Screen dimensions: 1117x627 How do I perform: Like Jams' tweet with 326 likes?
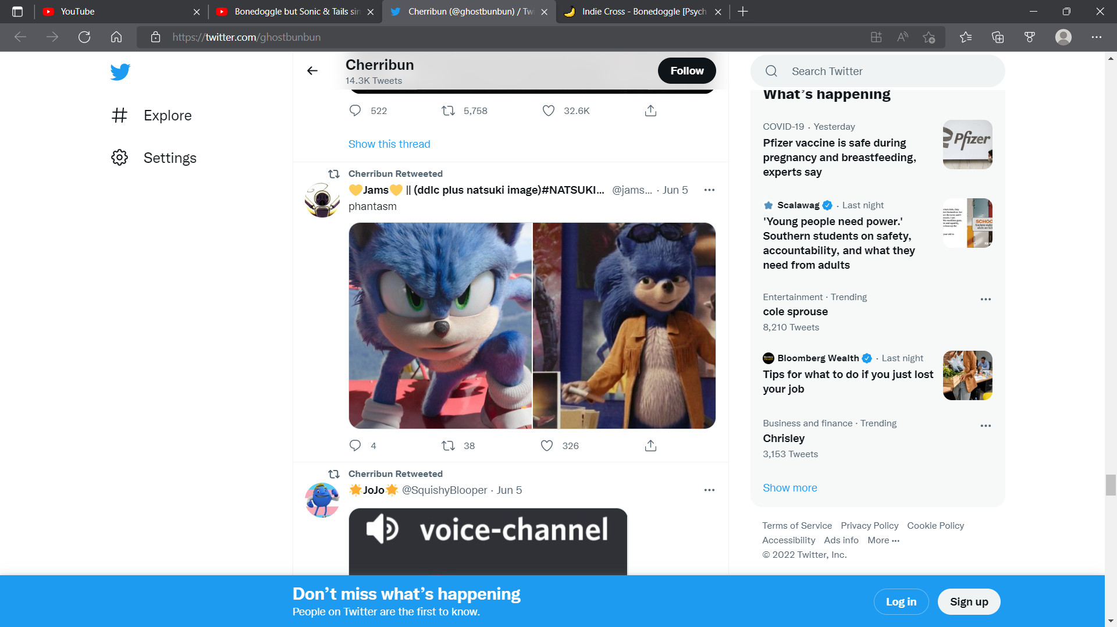coord(547,446)
